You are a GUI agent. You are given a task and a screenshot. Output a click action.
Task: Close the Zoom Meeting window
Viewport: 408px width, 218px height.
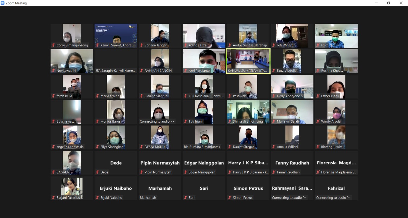(x=401, y=3)
